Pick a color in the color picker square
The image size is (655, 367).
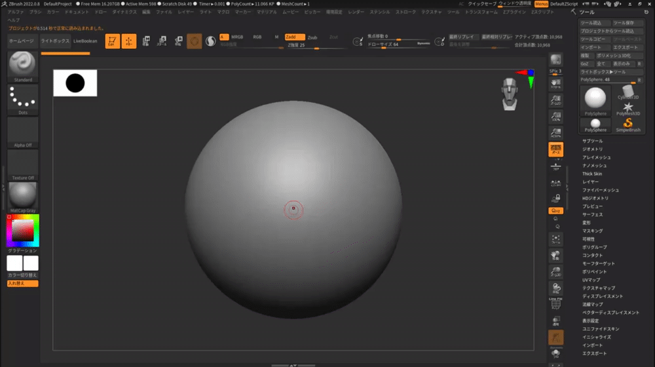(x=23, y=230)
